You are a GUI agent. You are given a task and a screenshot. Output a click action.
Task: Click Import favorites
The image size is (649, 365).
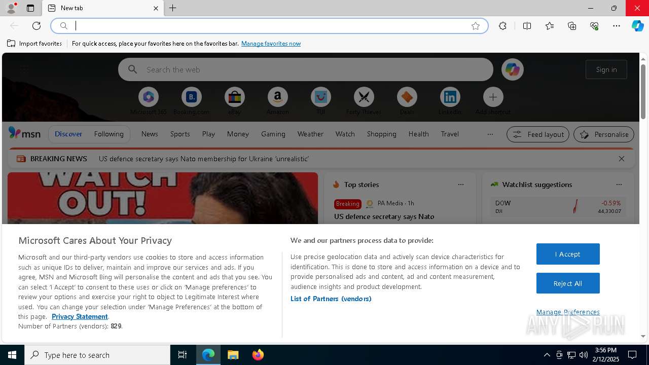click(34, 44)
